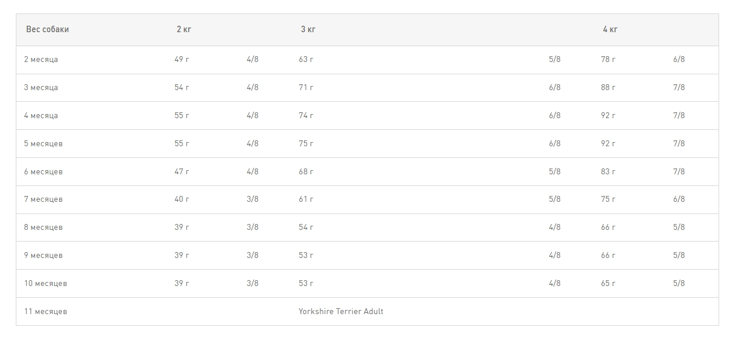This screenshot has width=732, height=341.
Task: Click the '10 месяцев' row label
Action: click(46, 284)
